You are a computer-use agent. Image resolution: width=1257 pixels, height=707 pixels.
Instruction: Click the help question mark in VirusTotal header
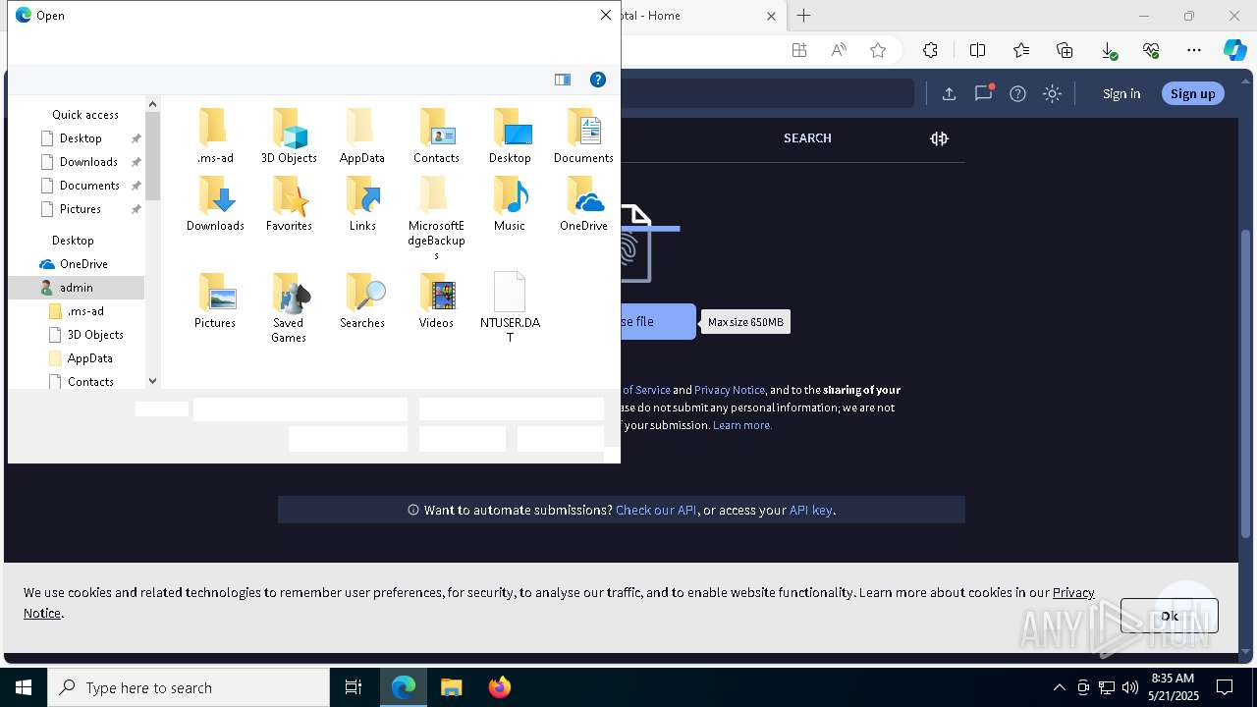(x=1017, y=93)
